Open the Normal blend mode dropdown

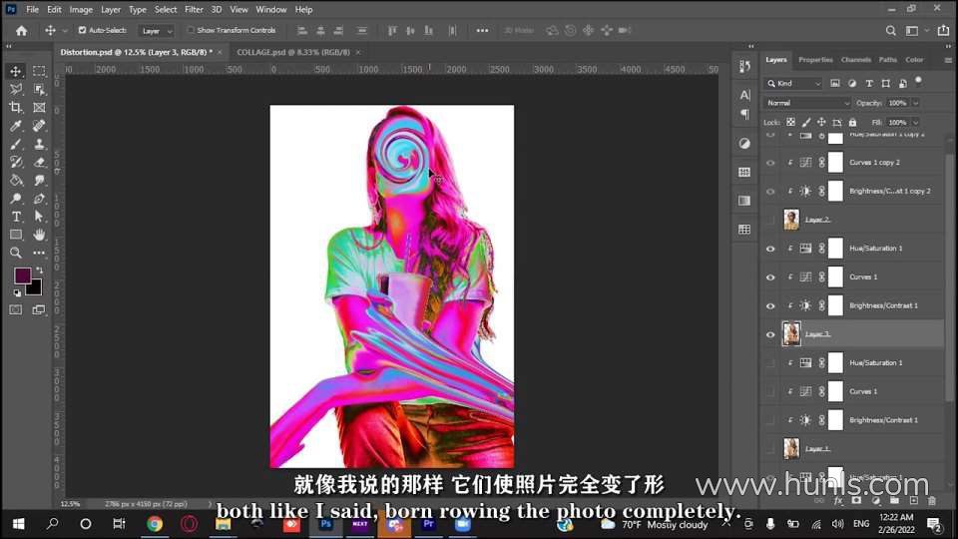(x=806, y=103)
